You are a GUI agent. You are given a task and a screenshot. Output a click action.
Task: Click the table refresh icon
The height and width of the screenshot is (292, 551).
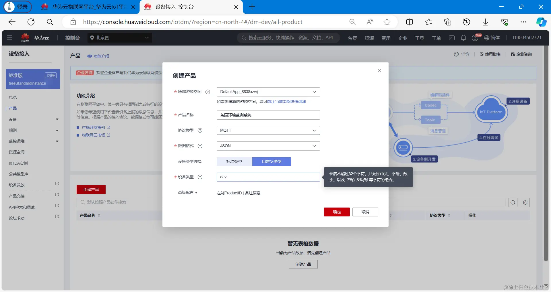(x=513, y=202)
